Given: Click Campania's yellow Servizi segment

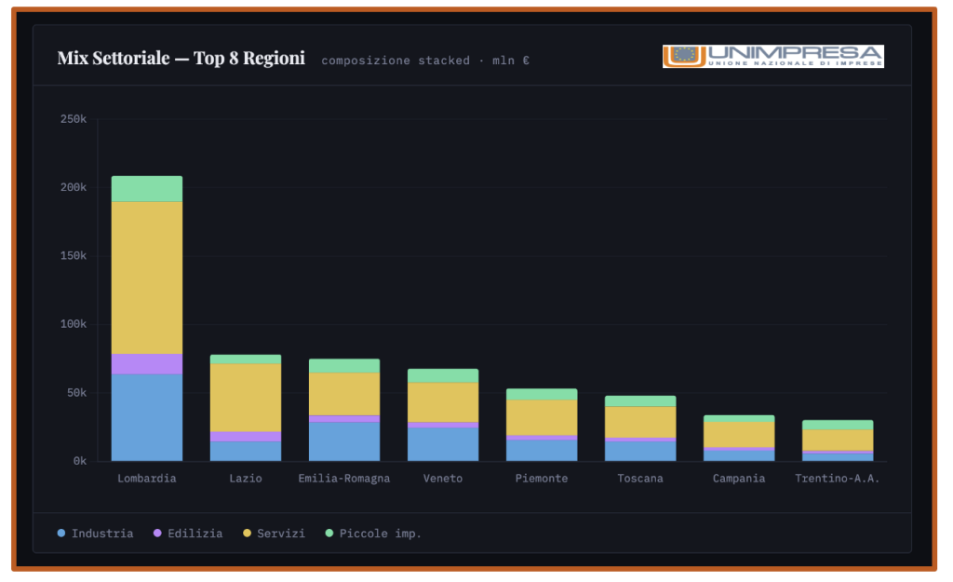Looking at the screenshot, I should (739, 435).
